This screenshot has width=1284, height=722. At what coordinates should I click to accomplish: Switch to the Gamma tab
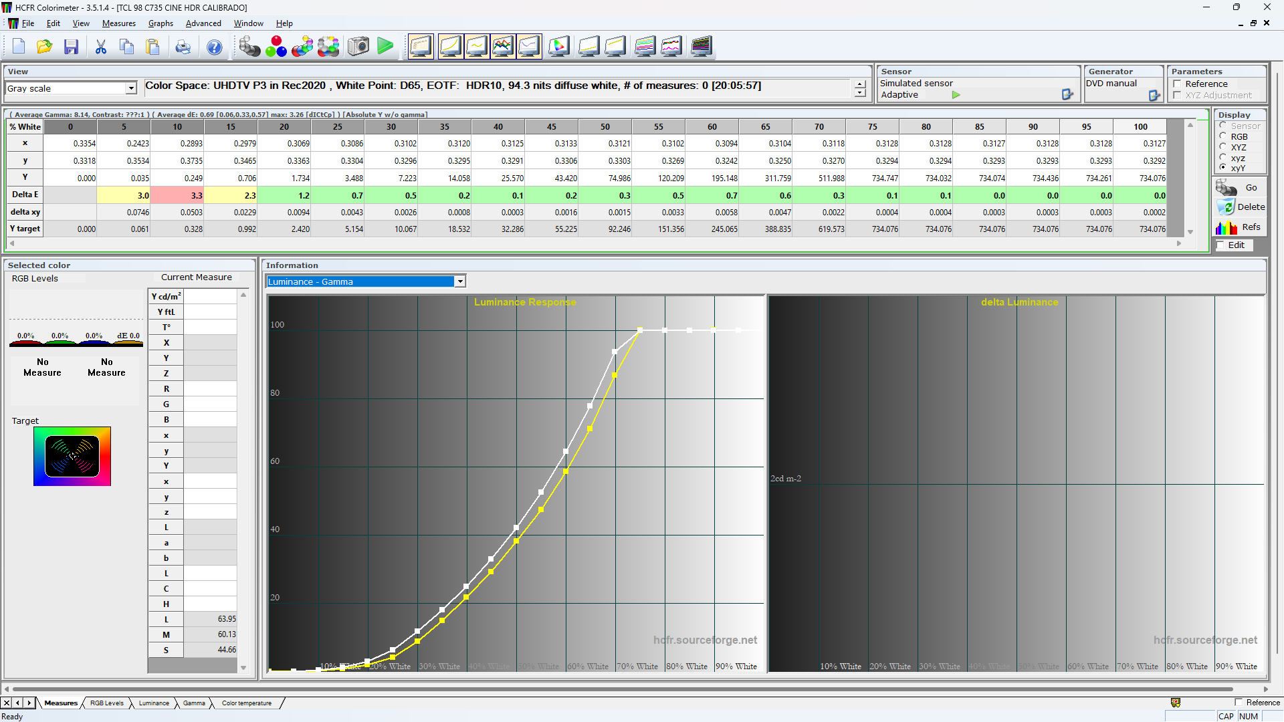(194, 703)
